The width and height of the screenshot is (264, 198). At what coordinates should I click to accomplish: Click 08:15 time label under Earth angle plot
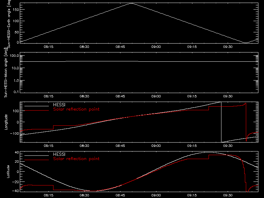tap(49, 47)
